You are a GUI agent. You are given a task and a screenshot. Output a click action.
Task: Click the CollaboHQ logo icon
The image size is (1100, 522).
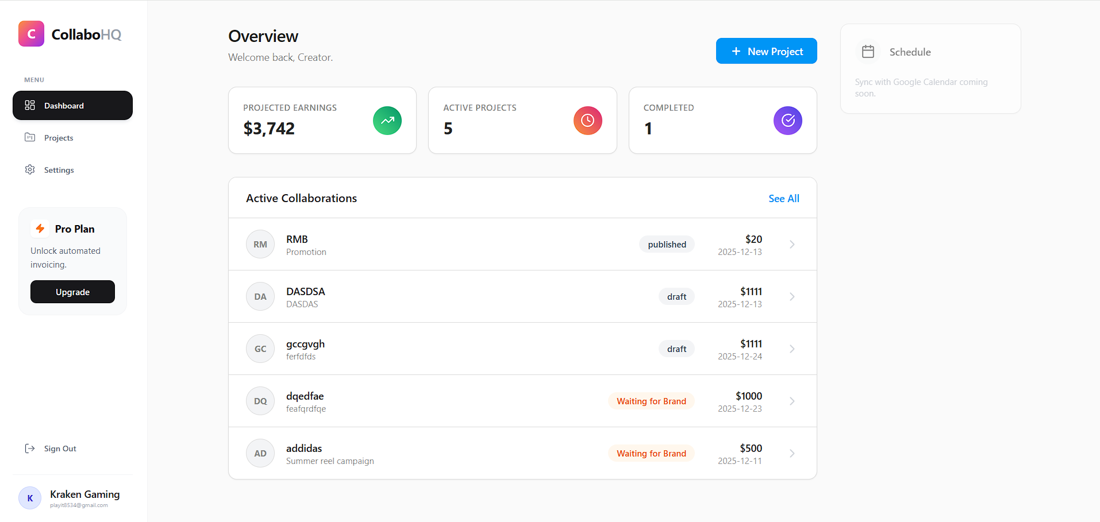[31, 34]
